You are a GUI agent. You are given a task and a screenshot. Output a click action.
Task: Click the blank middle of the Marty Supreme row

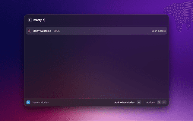pos(106,31)
